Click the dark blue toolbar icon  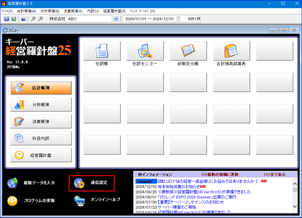[x=24, y=19]
